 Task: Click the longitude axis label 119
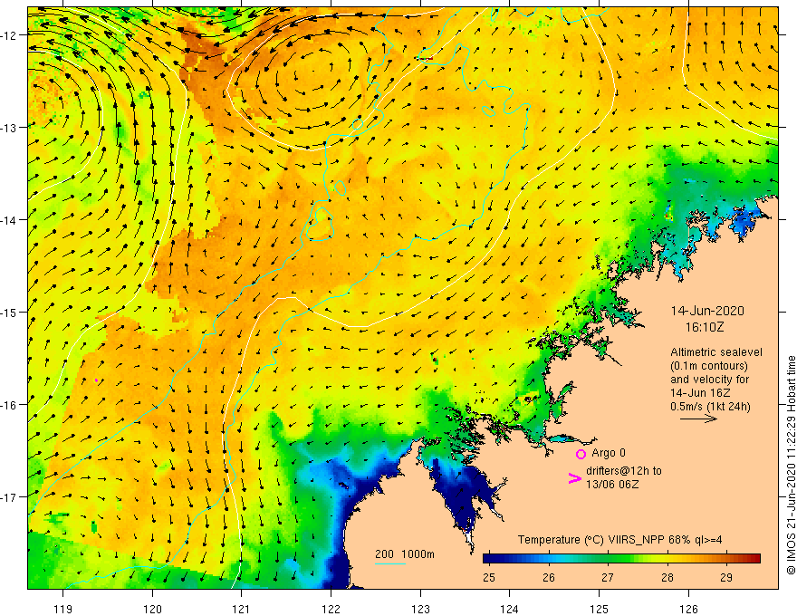[63, 609]
